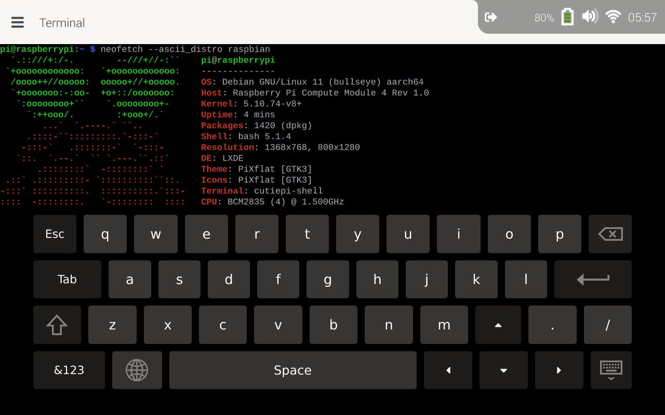Image resolution: width=665 pixels, height=415 pixels.
Task: Tap the left arrow key
Action: coord(448,370)
